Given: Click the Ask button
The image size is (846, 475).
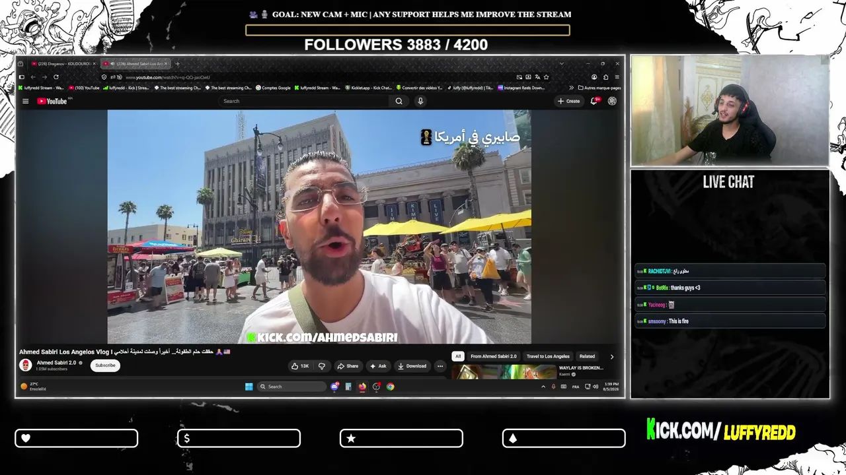Looking at the screenshot, I should 378,366.
